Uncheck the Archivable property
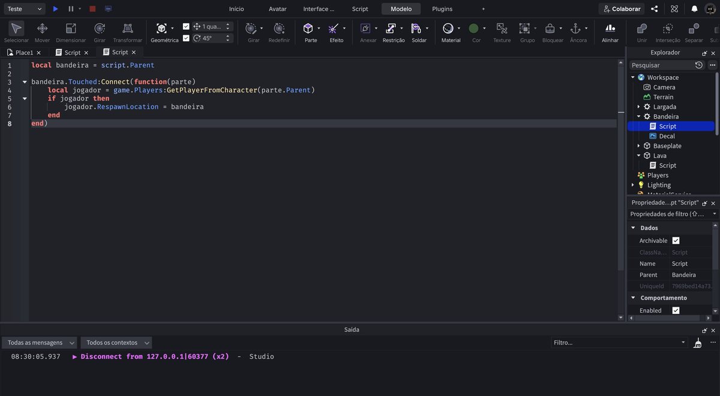 point(676,240)
